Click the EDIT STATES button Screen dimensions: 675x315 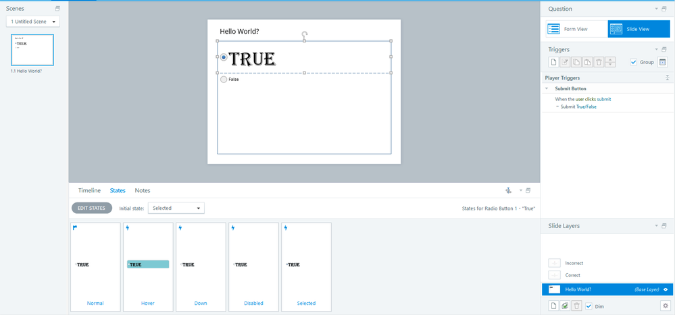pyautogui.click(x=91, y=208)
